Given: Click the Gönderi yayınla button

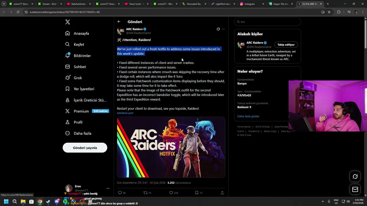Looking at the screenshot, I should (85, 148).
